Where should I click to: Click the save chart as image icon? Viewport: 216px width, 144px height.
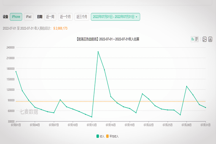pos(205,39)
